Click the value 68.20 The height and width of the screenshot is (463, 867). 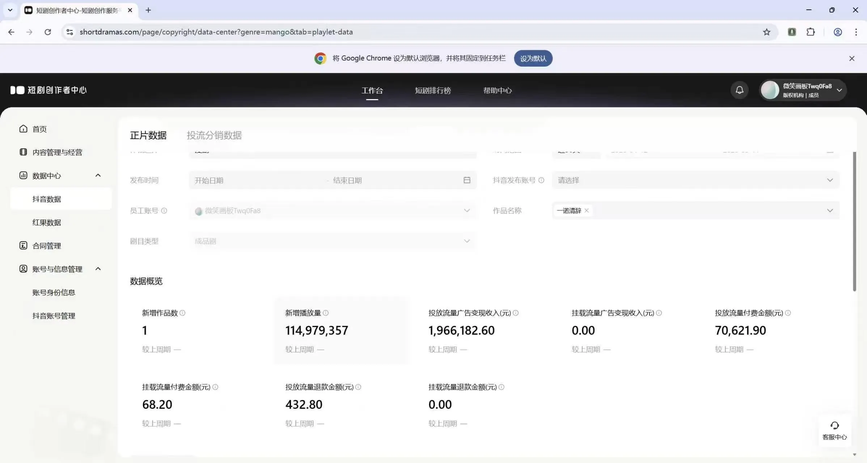click(x=157, y=404)
